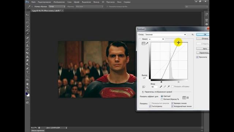The width and height of the screenshot is (234, 132).
Task: Collapse Параметры отображения кривой section
Action: point(143,92)
